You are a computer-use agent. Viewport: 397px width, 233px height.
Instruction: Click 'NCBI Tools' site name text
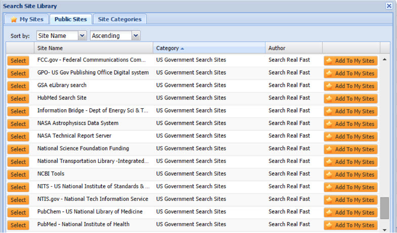tap(51, 174)
